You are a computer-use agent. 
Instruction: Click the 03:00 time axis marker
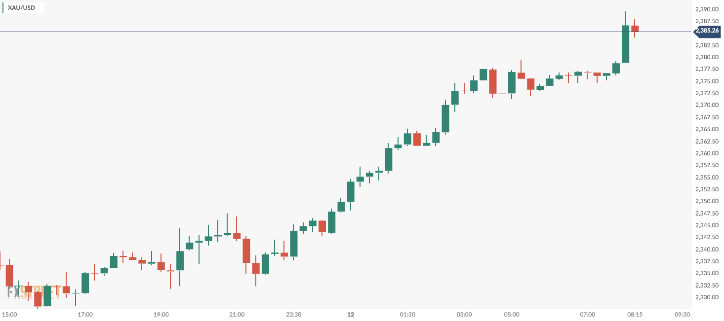(x=464, y=315)
